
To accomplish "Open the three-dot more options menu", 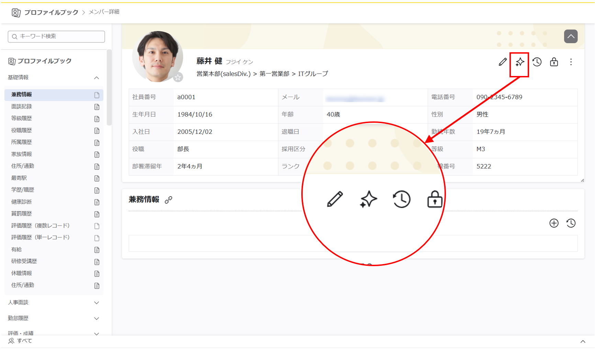I will coord(571,62).
